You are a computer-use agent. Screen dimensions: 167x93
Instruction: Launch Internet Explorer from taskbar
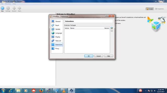(x=11, y=91)
